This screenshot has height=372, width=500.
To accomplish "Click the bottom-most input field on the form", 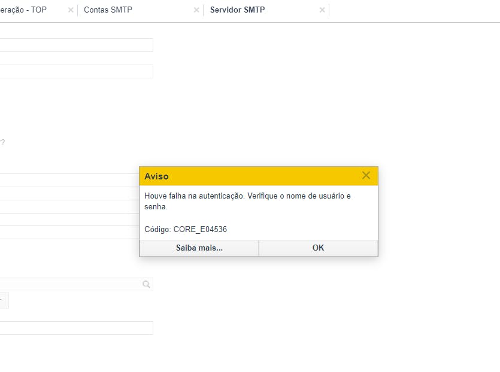I will pos(72,328).
